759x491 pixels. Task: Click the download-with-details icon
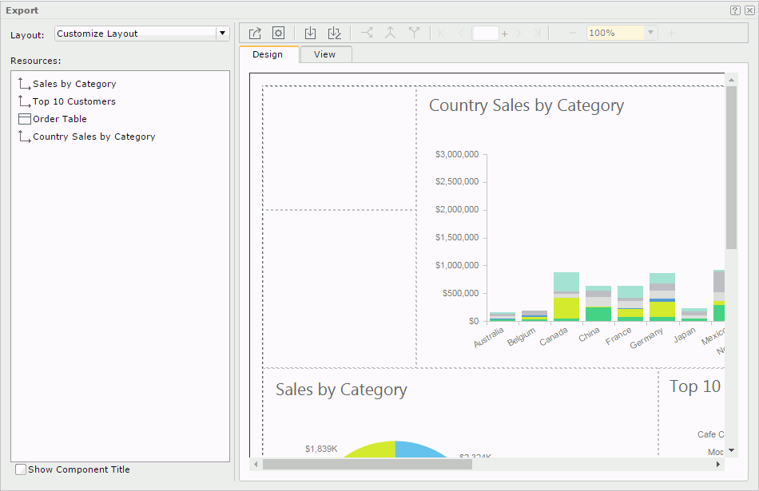335,32
